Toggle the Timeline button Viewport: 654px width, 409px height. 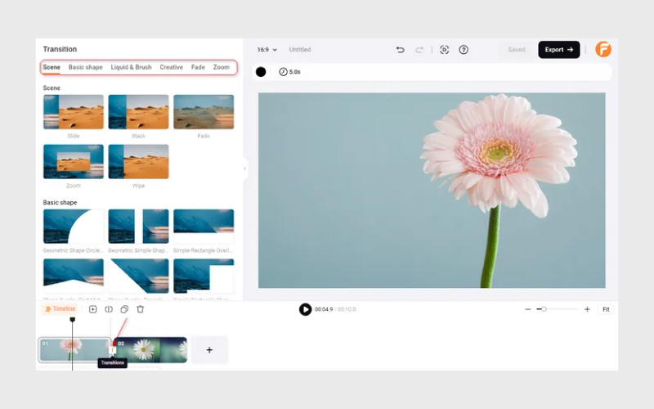click(60, 309)
